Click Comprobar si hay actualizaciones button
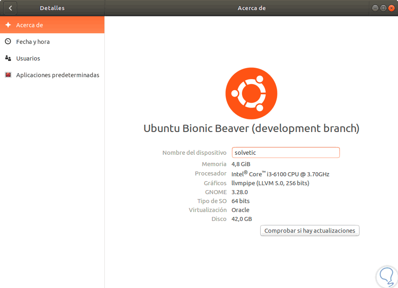 coord(309,231)
